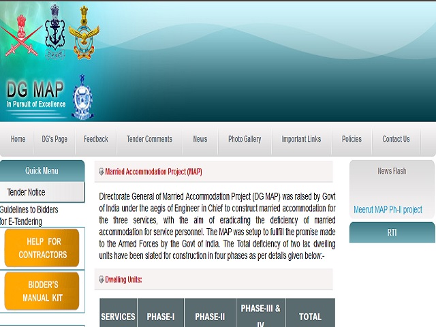
Task: Click the MES blue emblem beside DG MAP
Action: (x=82, y=97)
